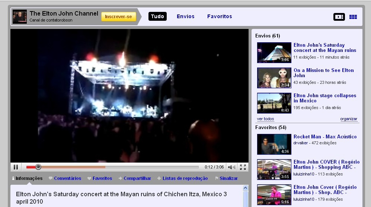This screenshot has height=207, width=371.
Task: Open link Elton John COVER Shopping ABC
Action: pos(326,165)
